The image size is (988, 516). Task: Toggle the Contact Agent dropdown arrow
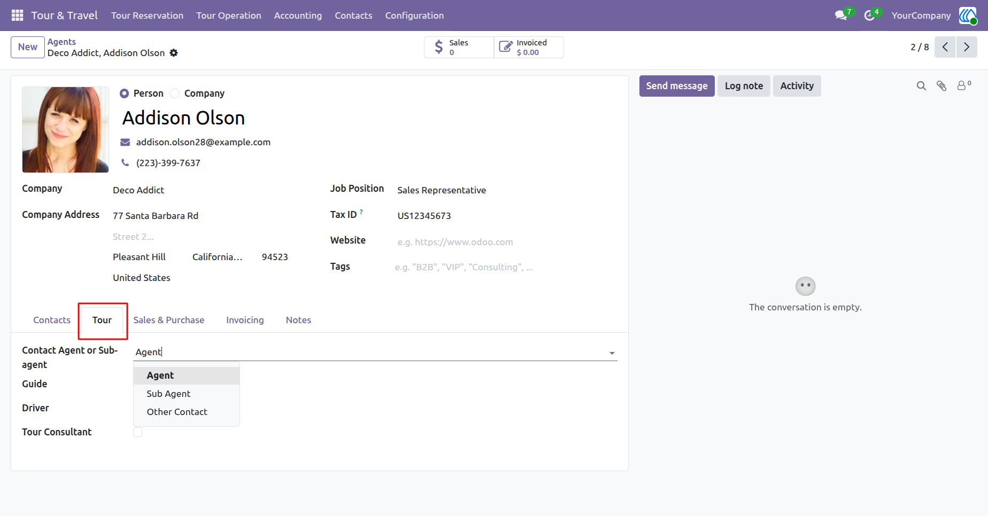(x=612, y=353)
